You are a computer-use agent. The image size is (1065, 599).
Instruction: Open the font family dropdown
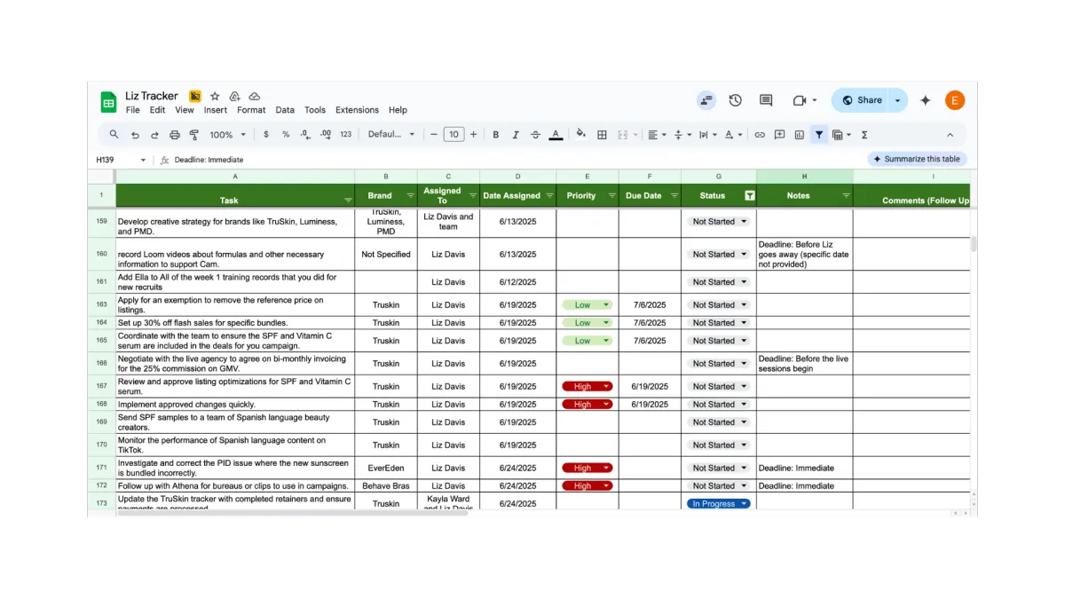click(x=391, y=135)
